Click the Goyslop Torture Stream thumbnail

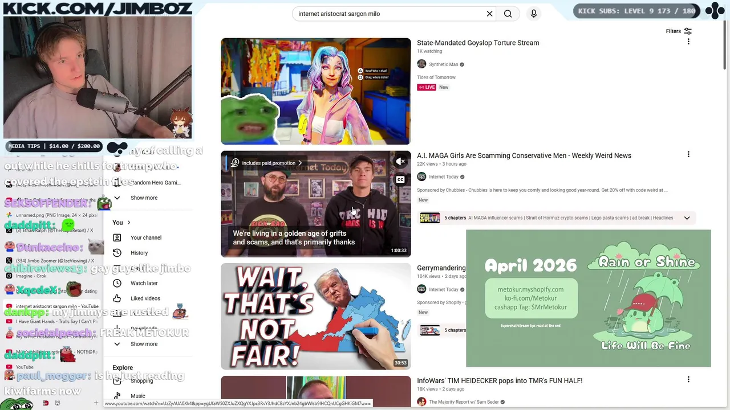315,91
